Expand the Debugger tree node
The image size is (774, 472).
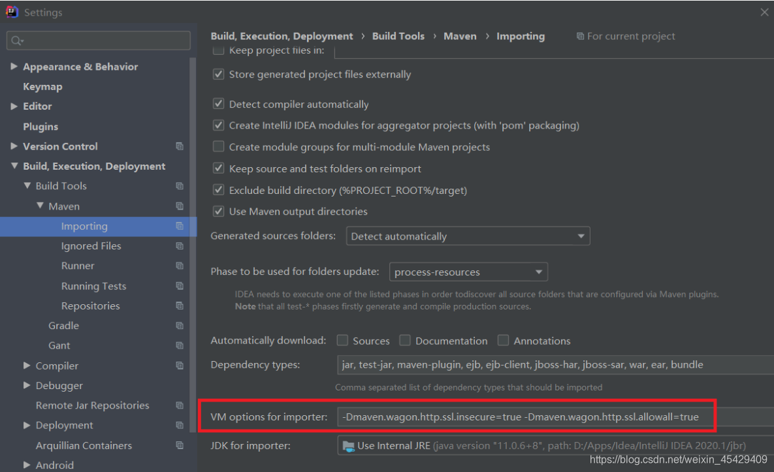point(27,385)
